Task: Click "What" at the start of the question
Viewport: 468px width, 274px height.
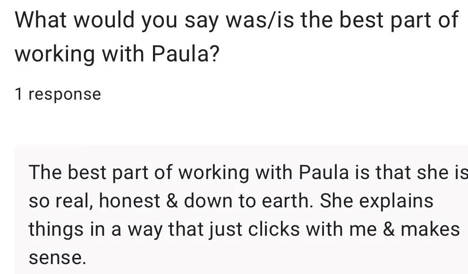Action: click(40, 20)
